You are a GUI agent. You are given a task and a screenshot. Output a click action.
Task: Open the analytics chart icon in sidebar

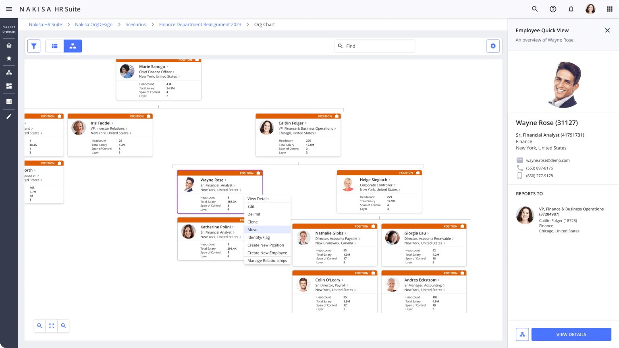9,101
